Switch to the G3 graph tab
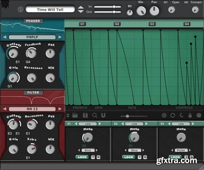 pos(152,24)
